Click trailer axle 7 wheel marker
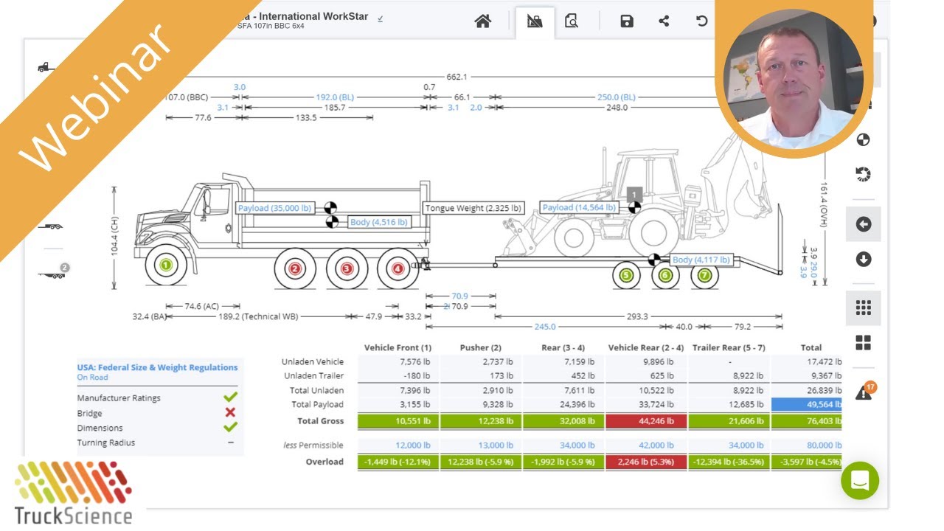This screenshot has height=531, width=944. pyautogui.click(x=704, y=275)
